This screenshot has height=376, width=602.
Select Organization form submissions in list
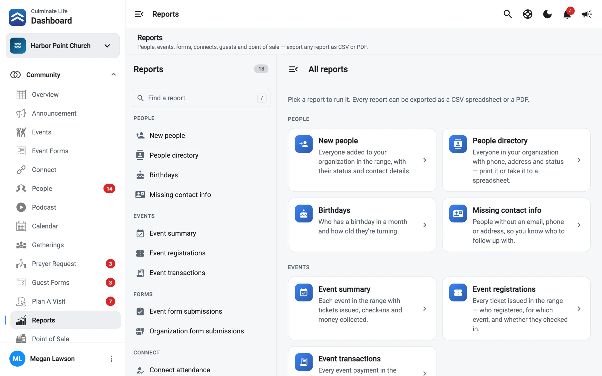(201, 331)
